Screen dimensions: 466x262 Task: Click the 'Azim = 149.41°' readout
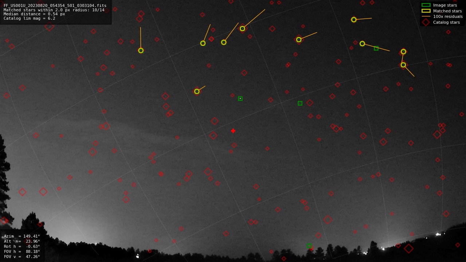point(22,236)
